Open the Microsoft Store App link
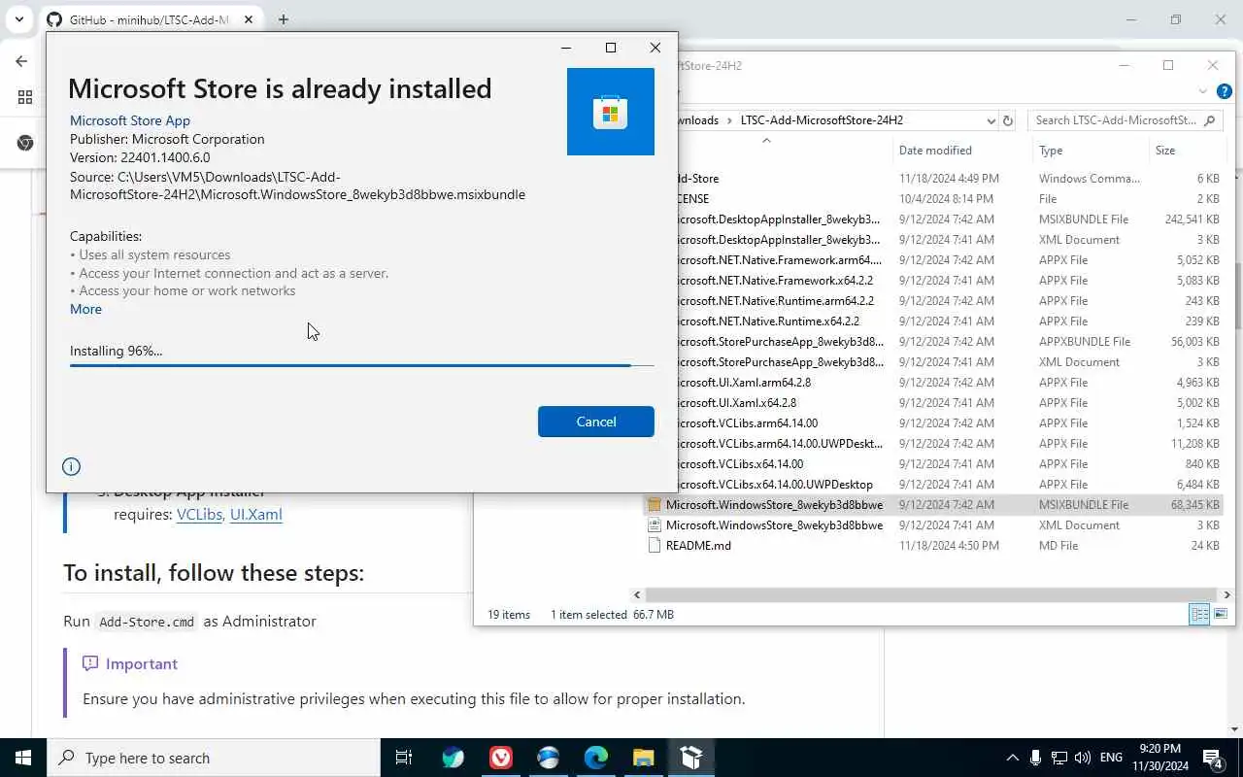The image size is (1243, 777). tap(130, 120)
